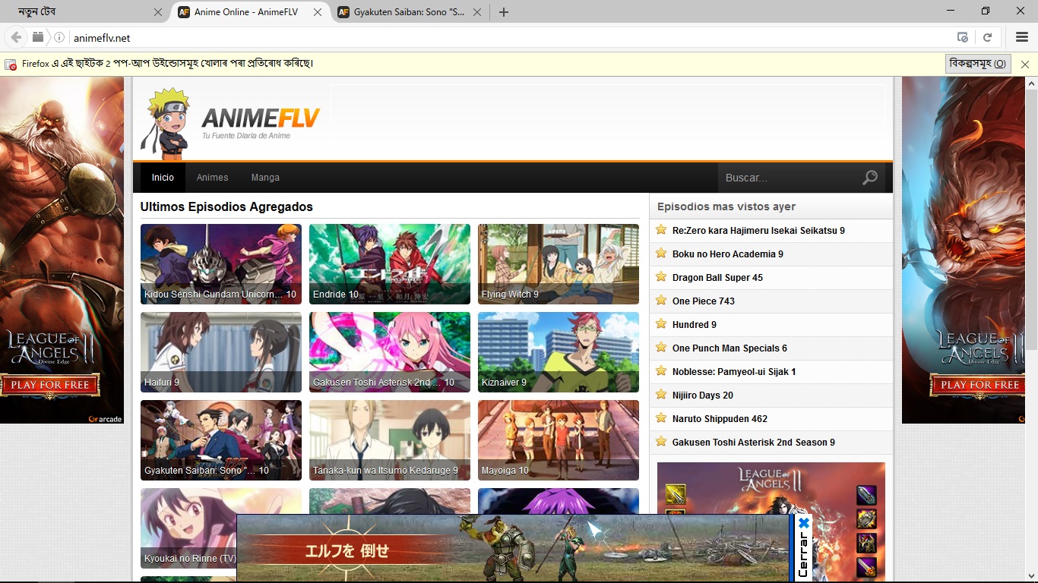The width and height of the screenshot is (1038, 583).
Task: Open Kiznaiver 9 episode thumbnail
Action: tap(559, 352)
